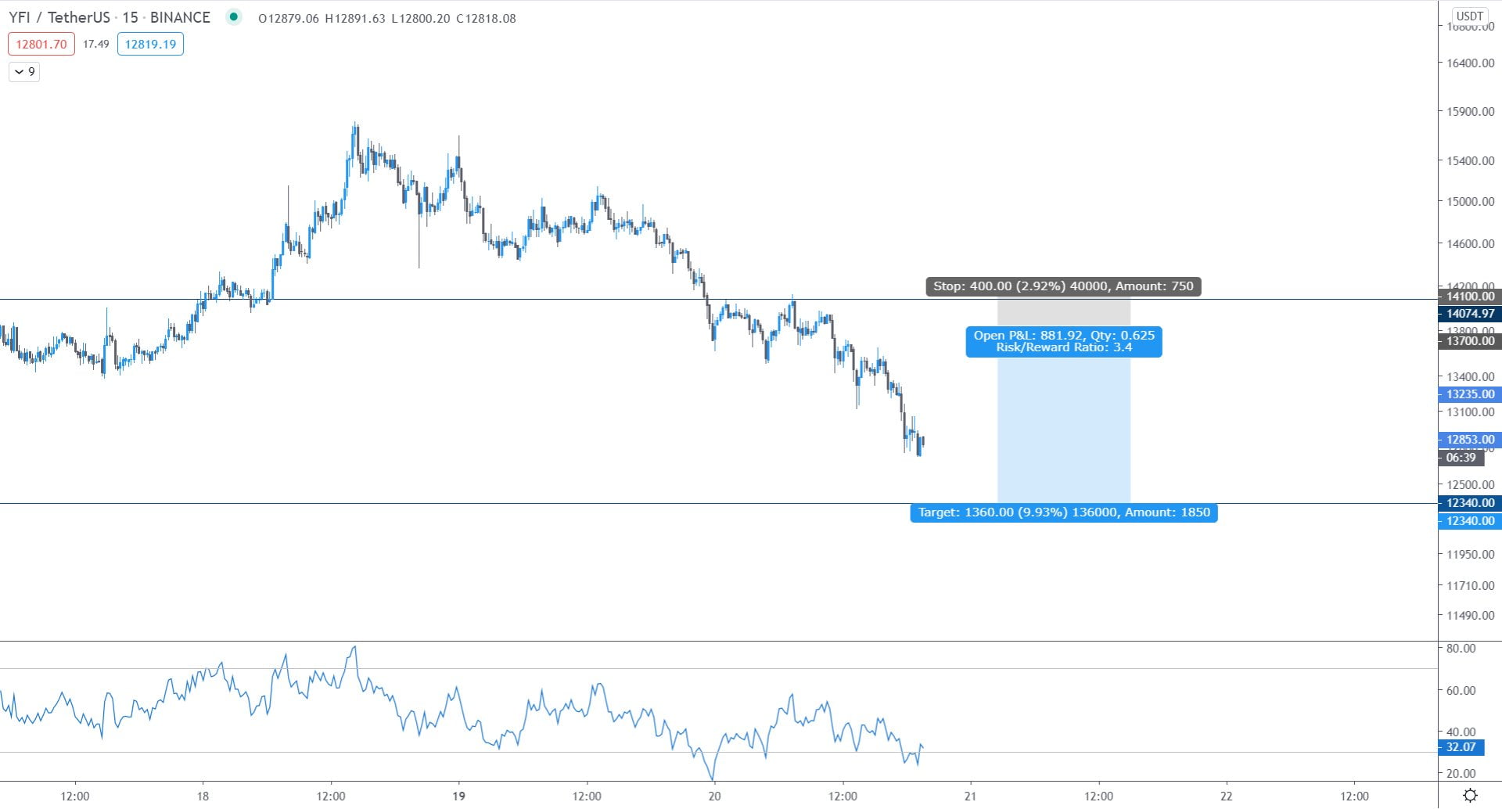1502x809 pixels.
Task: Toggle the buy price button 12819.19
Action: click(150, 44)
